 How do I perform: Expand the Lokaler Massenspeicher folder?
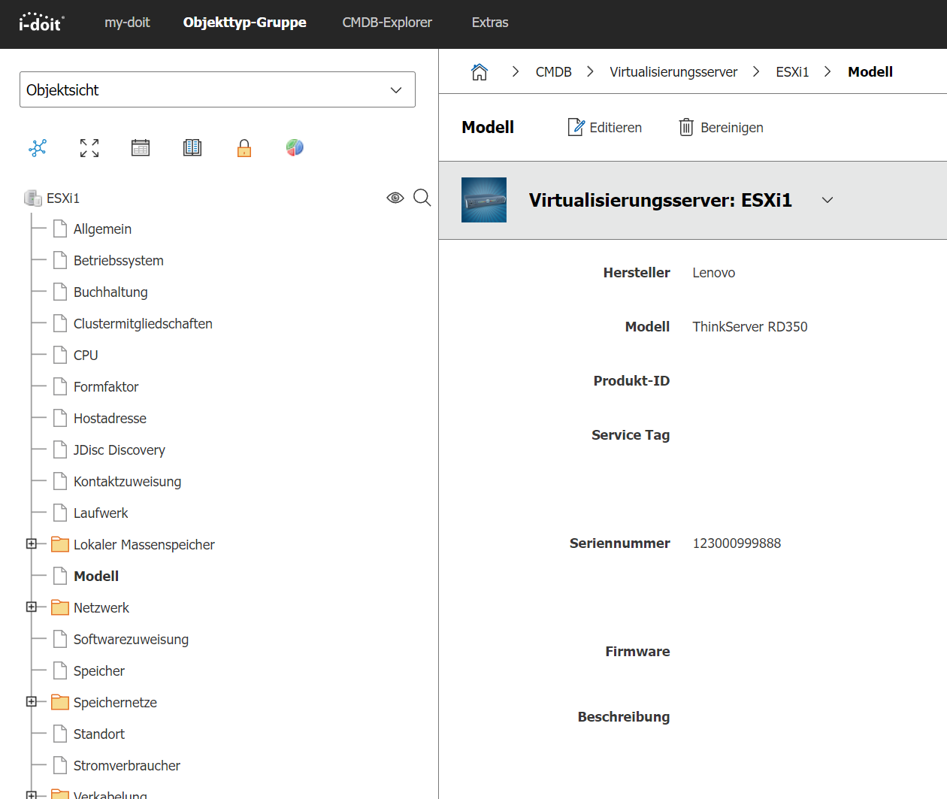(x=32, y=544)
